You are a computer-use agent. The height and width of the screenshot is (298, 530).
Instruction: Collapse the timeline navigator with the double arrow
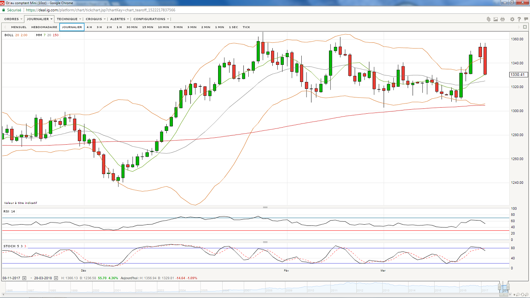click(x=514, y=295)
